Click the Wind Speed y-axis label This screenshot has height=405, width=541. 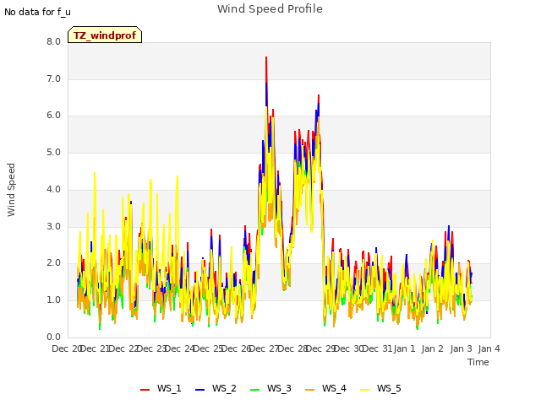tap(11, 190)
